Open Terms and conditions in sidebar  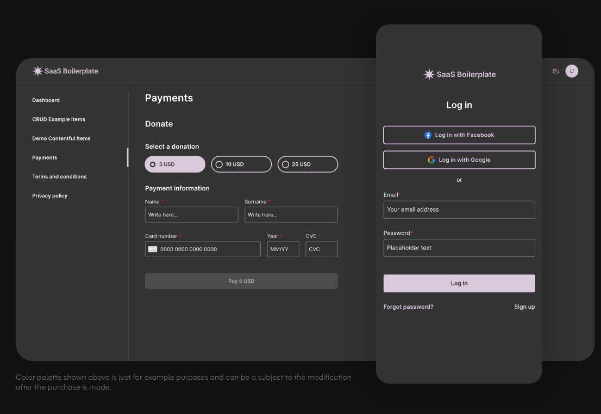click(x=59, y=177)
